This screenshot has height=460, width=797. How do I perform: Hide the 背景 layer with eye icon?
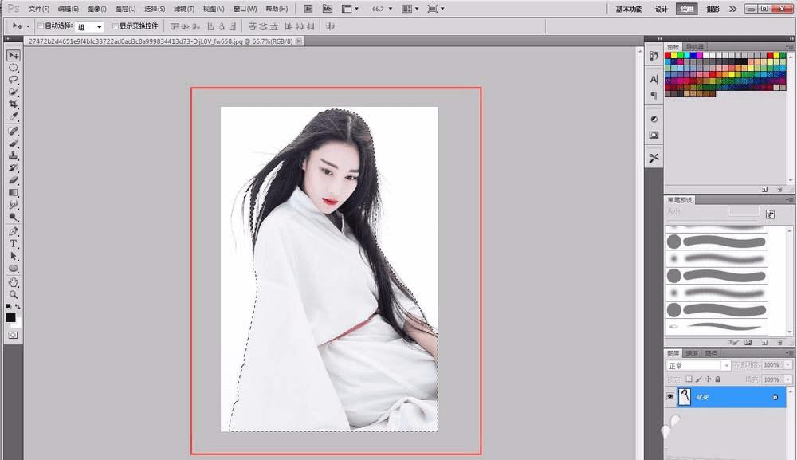(x=670, y=396)
